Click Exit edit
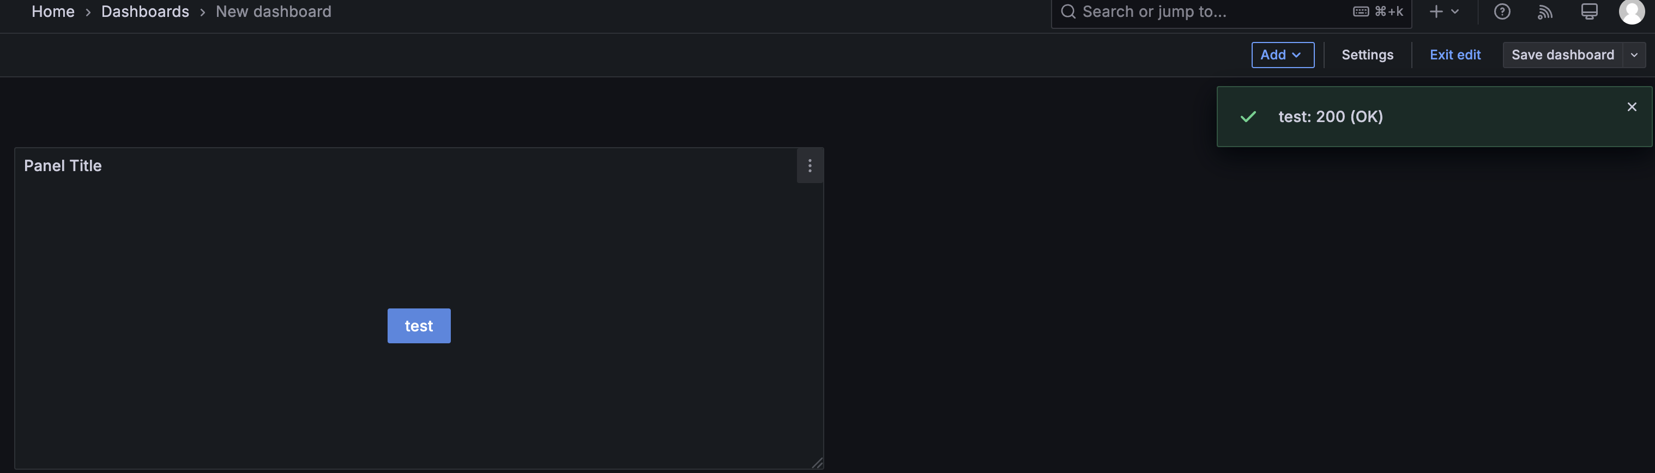Viewport: 1655px width, 473px height. pyautogui.click(x=1454, y=54)
